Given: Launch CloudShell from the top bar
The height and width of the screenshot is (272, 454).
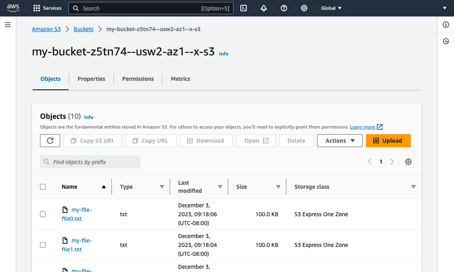Looking at the screenshot, I should point(244,8).
